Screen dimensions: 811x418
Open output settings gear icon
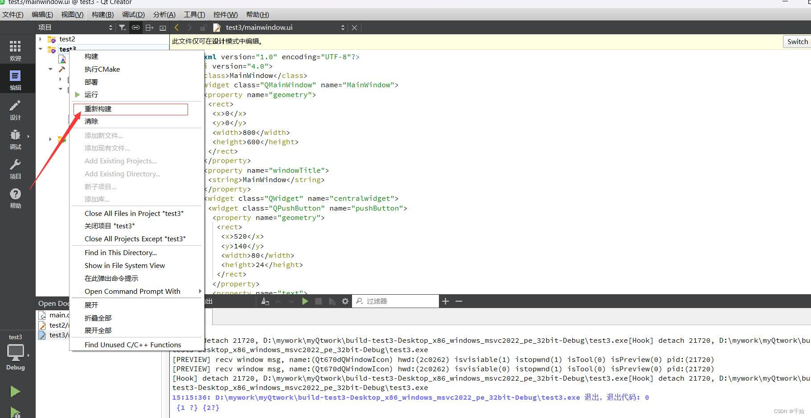(x=345, y=301)
